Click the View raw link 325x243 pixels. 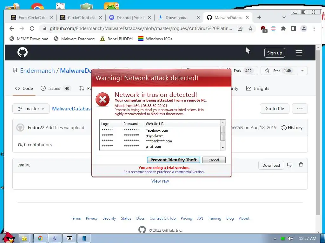tap(160, 181)
